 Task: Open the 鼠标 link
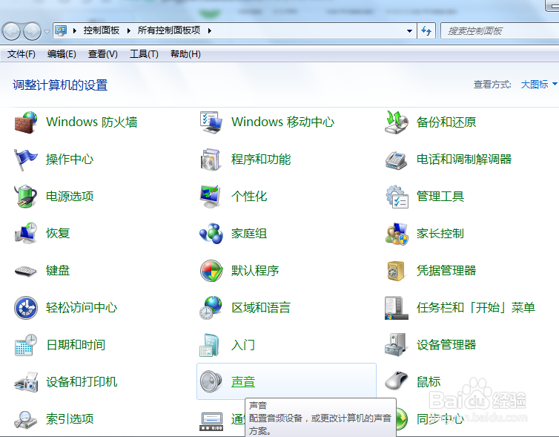coord(429,381)
